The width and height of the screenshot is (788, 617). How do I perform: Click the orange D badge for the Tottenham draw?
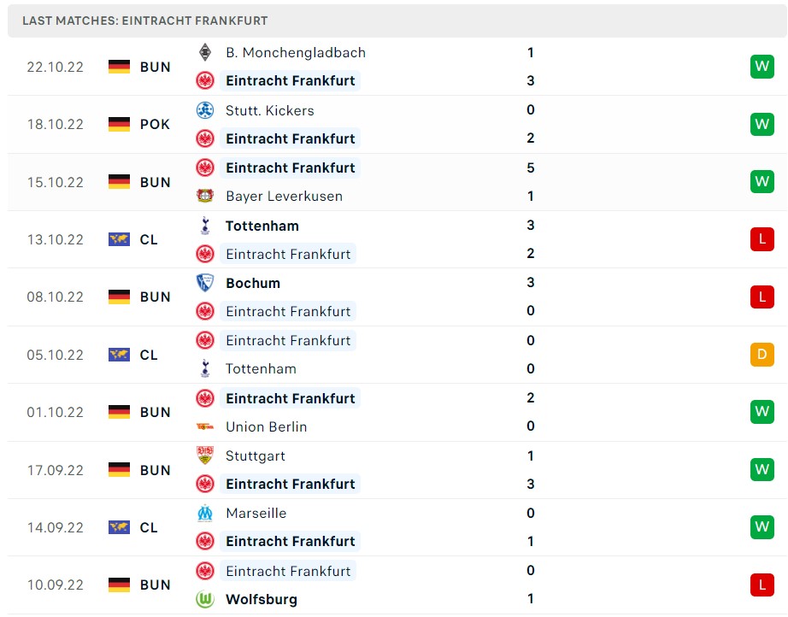(x=762, y=355)
